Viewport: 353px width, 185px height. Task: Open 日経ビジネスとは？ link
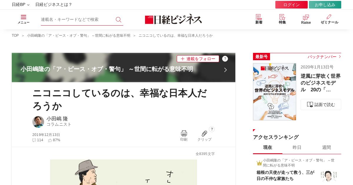click(x=54, y=5)
